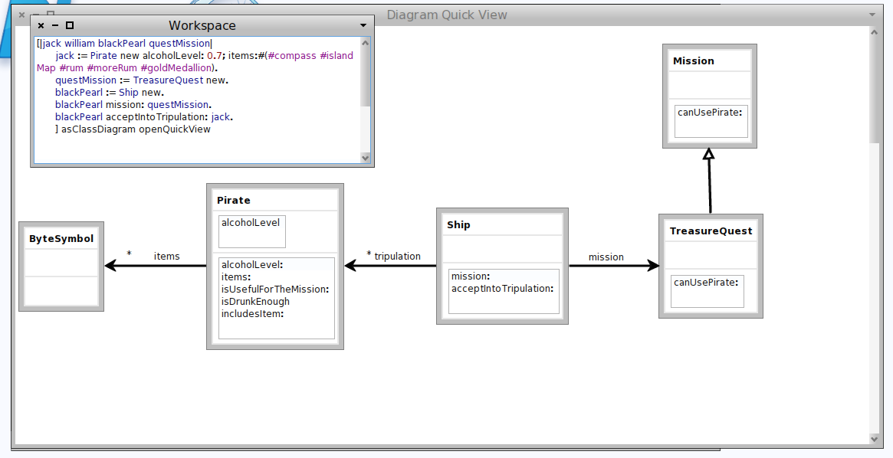Select the TreasureQuest class title

[711, 231]
